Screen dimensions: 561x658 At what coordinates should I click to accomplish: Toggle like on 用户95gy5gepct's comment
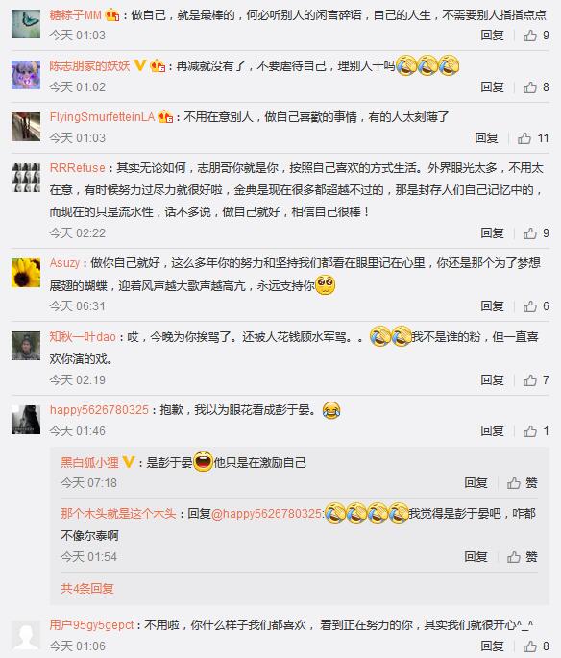(x=536, y=646)
